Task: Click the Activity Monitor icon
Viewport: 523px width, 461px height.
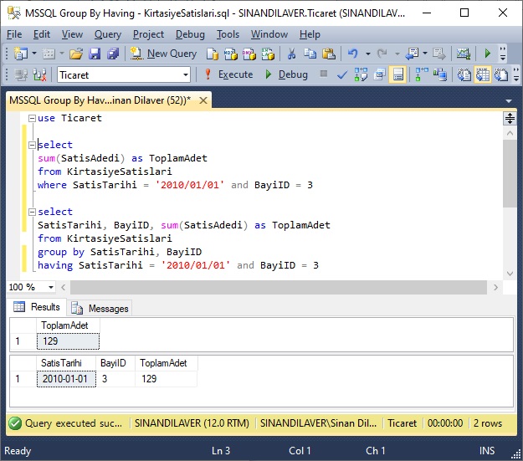Action: pyautogui.click(x=464, y=54)
